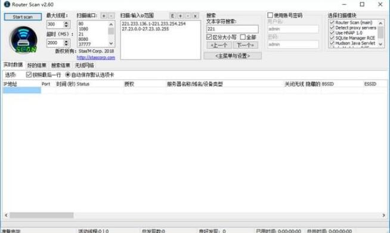Uncheck the Detect proxy servers module
390x233 pixels.
(x=332, y=27)
